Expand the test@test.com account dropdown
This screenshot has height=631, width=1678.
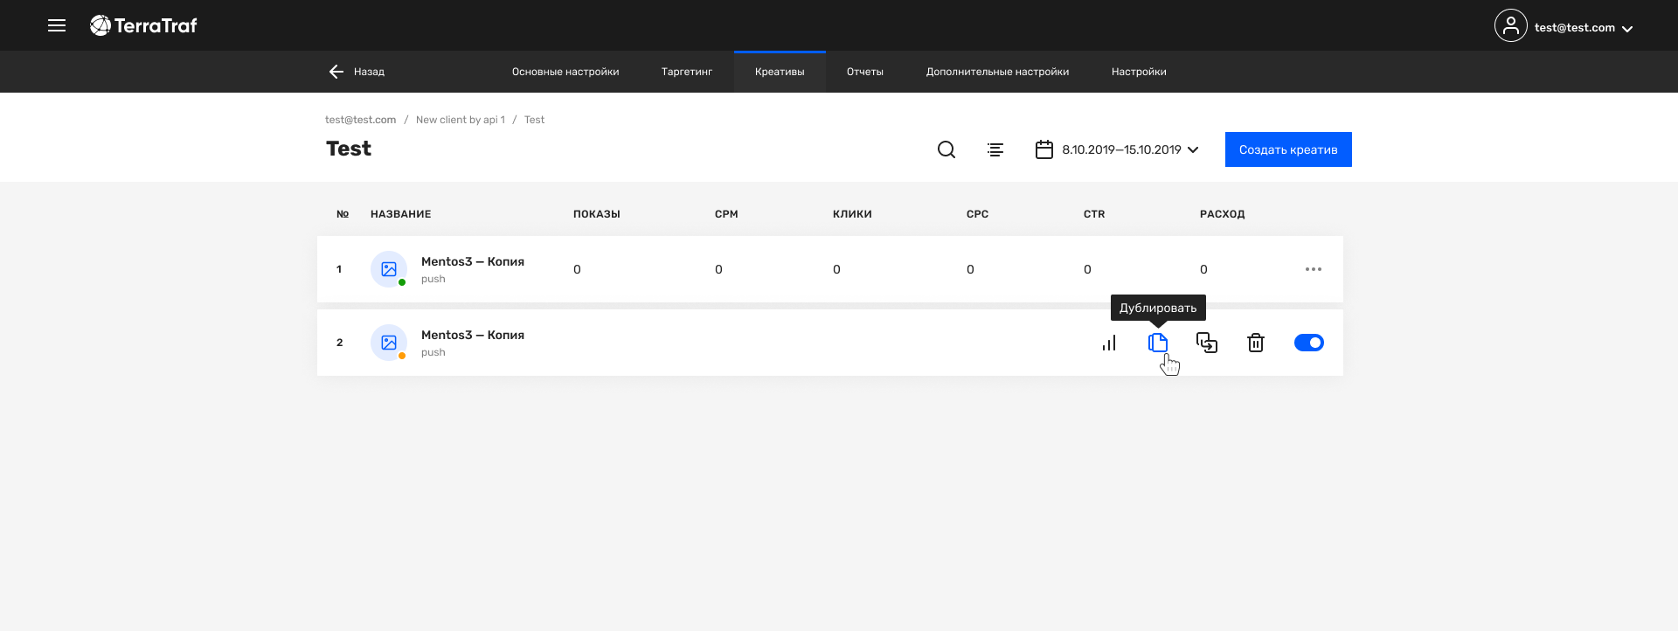(1626, 28)
